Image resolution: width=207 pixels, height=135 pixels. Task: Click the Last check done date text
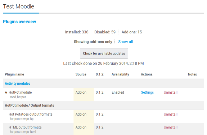click(x=103, y=63)
